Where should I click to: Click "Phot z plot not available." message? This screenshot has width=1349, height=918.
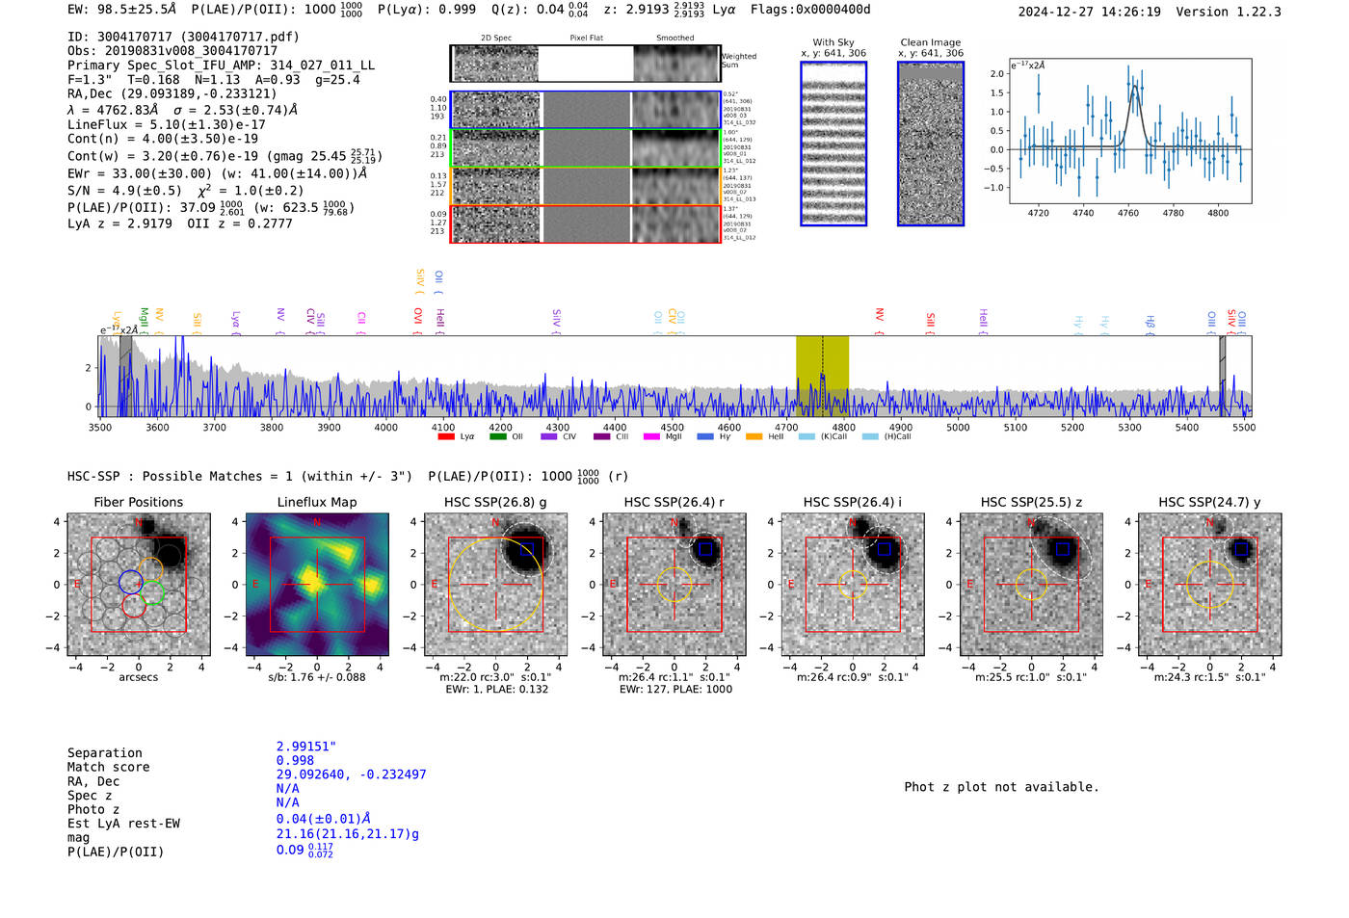point(1001,787)
